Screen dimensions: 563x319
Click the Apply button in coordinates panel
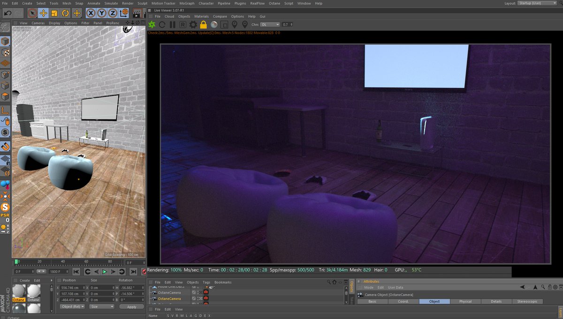131,307
